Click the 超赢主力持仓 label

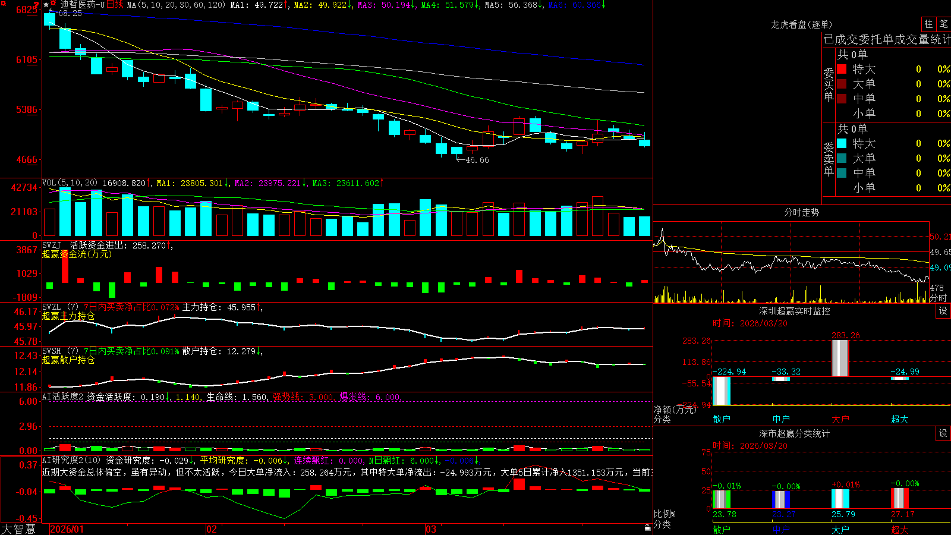tap(68, 316)
